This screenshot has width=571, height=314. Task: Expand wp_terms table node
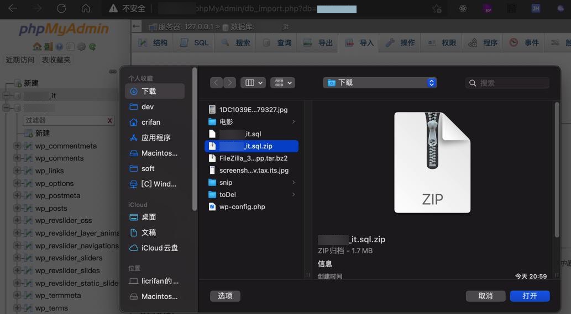pos(17,308)
